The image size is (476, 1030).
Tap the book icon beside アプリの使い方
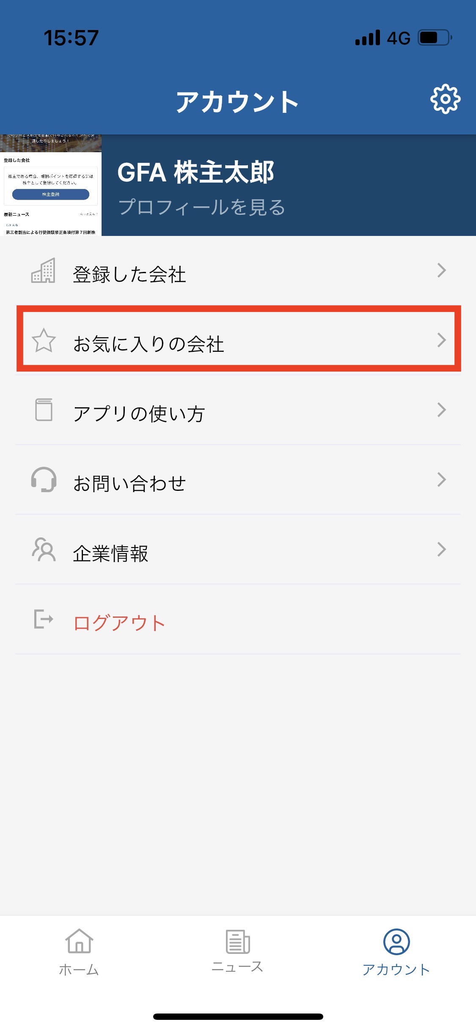(44, 410)
